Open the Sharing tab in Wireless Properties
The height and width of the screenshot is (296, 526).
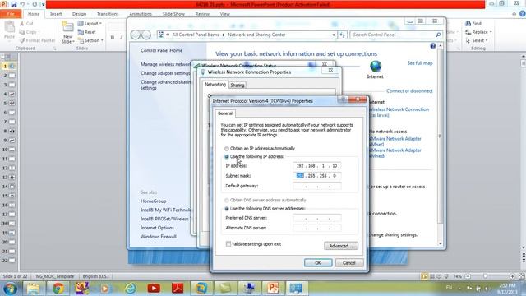click(238, 86)
